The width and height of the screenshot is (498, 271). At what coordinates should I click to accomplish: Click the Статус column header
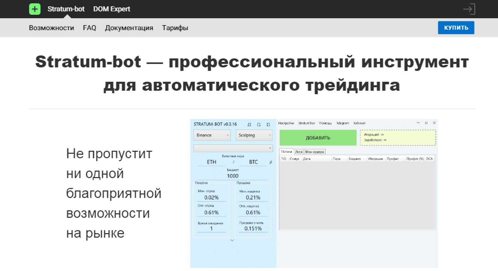click(x=294, y=159)
